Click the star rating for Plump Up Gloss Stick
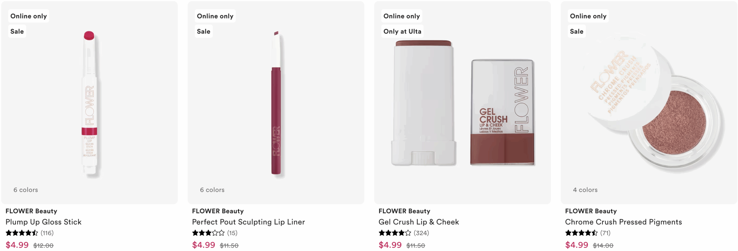738x251 pixels. click(22, 233)
